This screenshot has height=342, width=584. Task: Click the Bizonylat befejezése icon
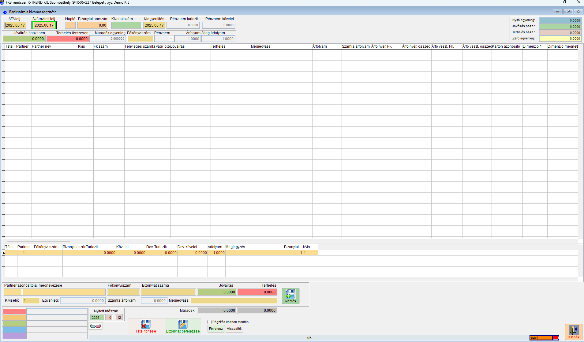click(183, 324)
